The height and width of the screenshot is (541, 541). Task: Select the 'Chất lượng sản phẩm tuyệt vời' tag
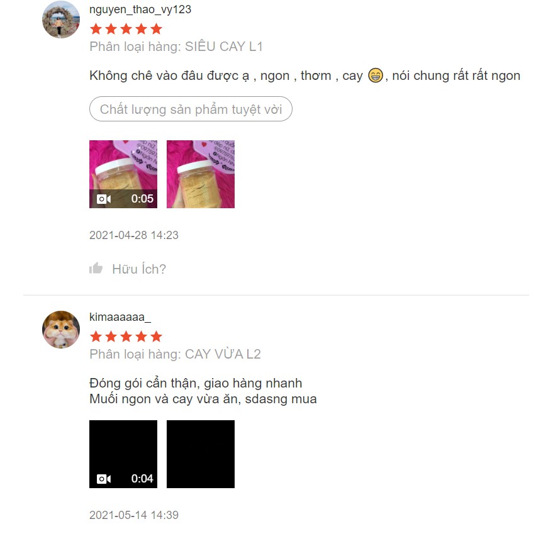coord(191,109)
